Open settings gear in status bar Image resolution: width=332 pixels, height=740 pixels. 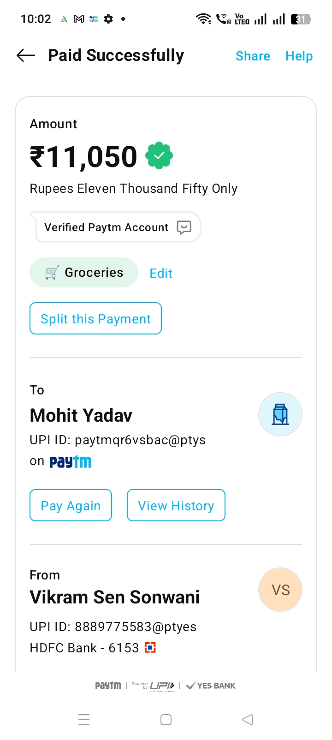tap(108, 19)
